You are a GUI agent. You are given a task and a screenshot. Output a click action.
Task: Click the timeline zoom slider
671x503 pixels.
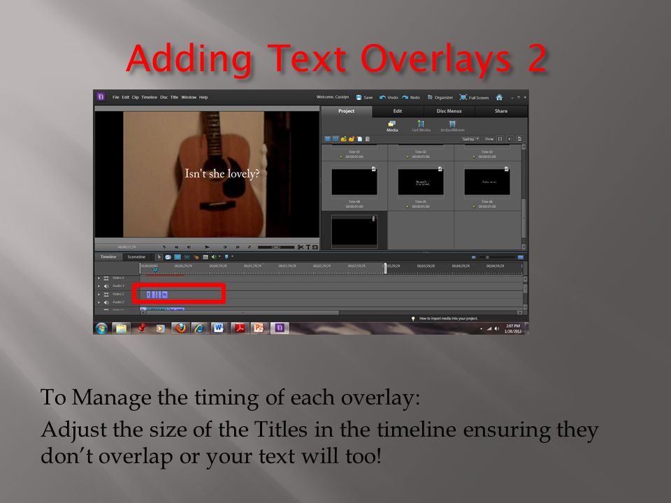point(496,257)
